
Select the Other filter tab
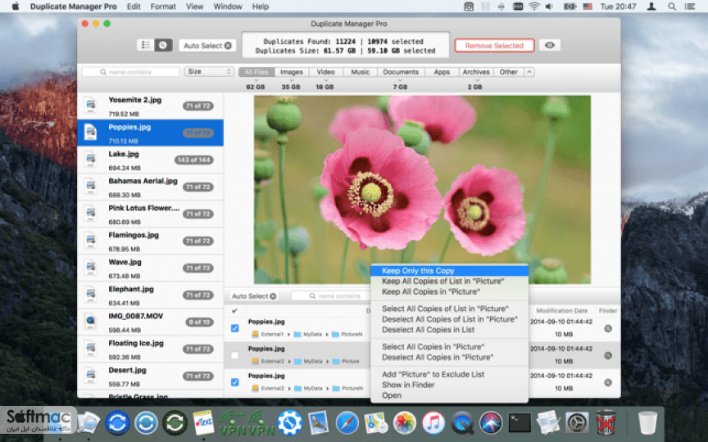(x=508, y=72)
